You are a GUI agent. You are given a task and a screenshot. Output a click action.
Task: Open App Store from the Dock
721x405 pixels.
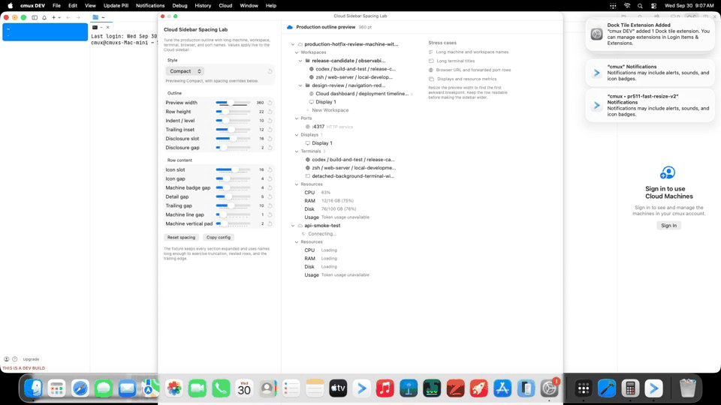click(x=502, y=388)
